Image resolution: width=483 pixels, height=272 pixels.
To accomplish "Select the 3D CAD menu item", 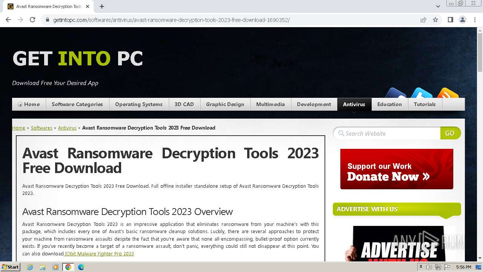I will [184, 104].
